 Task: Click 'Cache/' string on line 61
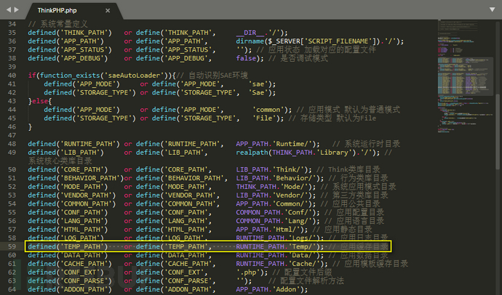click(304, 264)
